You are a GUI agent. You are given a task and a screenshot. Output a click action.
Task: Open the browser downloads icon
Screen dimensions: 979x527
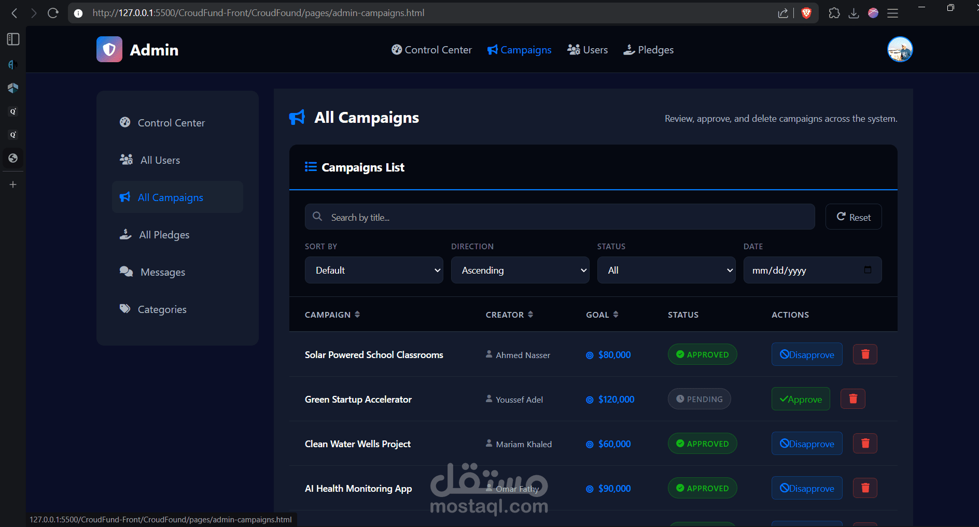pyautogui.click(x=854, y=13)
